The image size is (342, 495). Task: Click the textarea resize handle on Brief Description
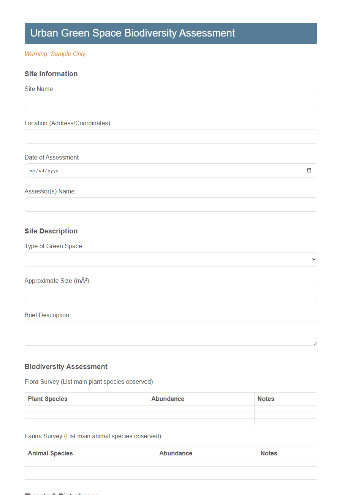tap(315, 344)
